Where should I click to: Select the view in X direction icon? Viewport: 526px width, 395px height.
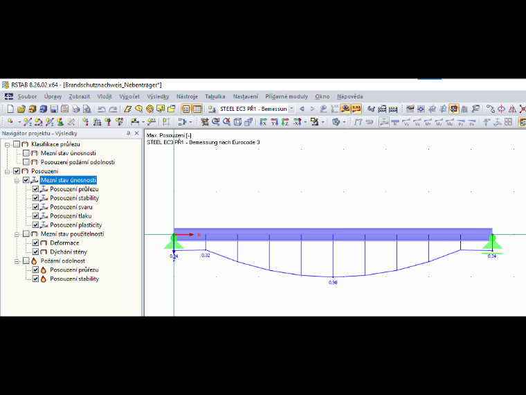pos(263,122)
